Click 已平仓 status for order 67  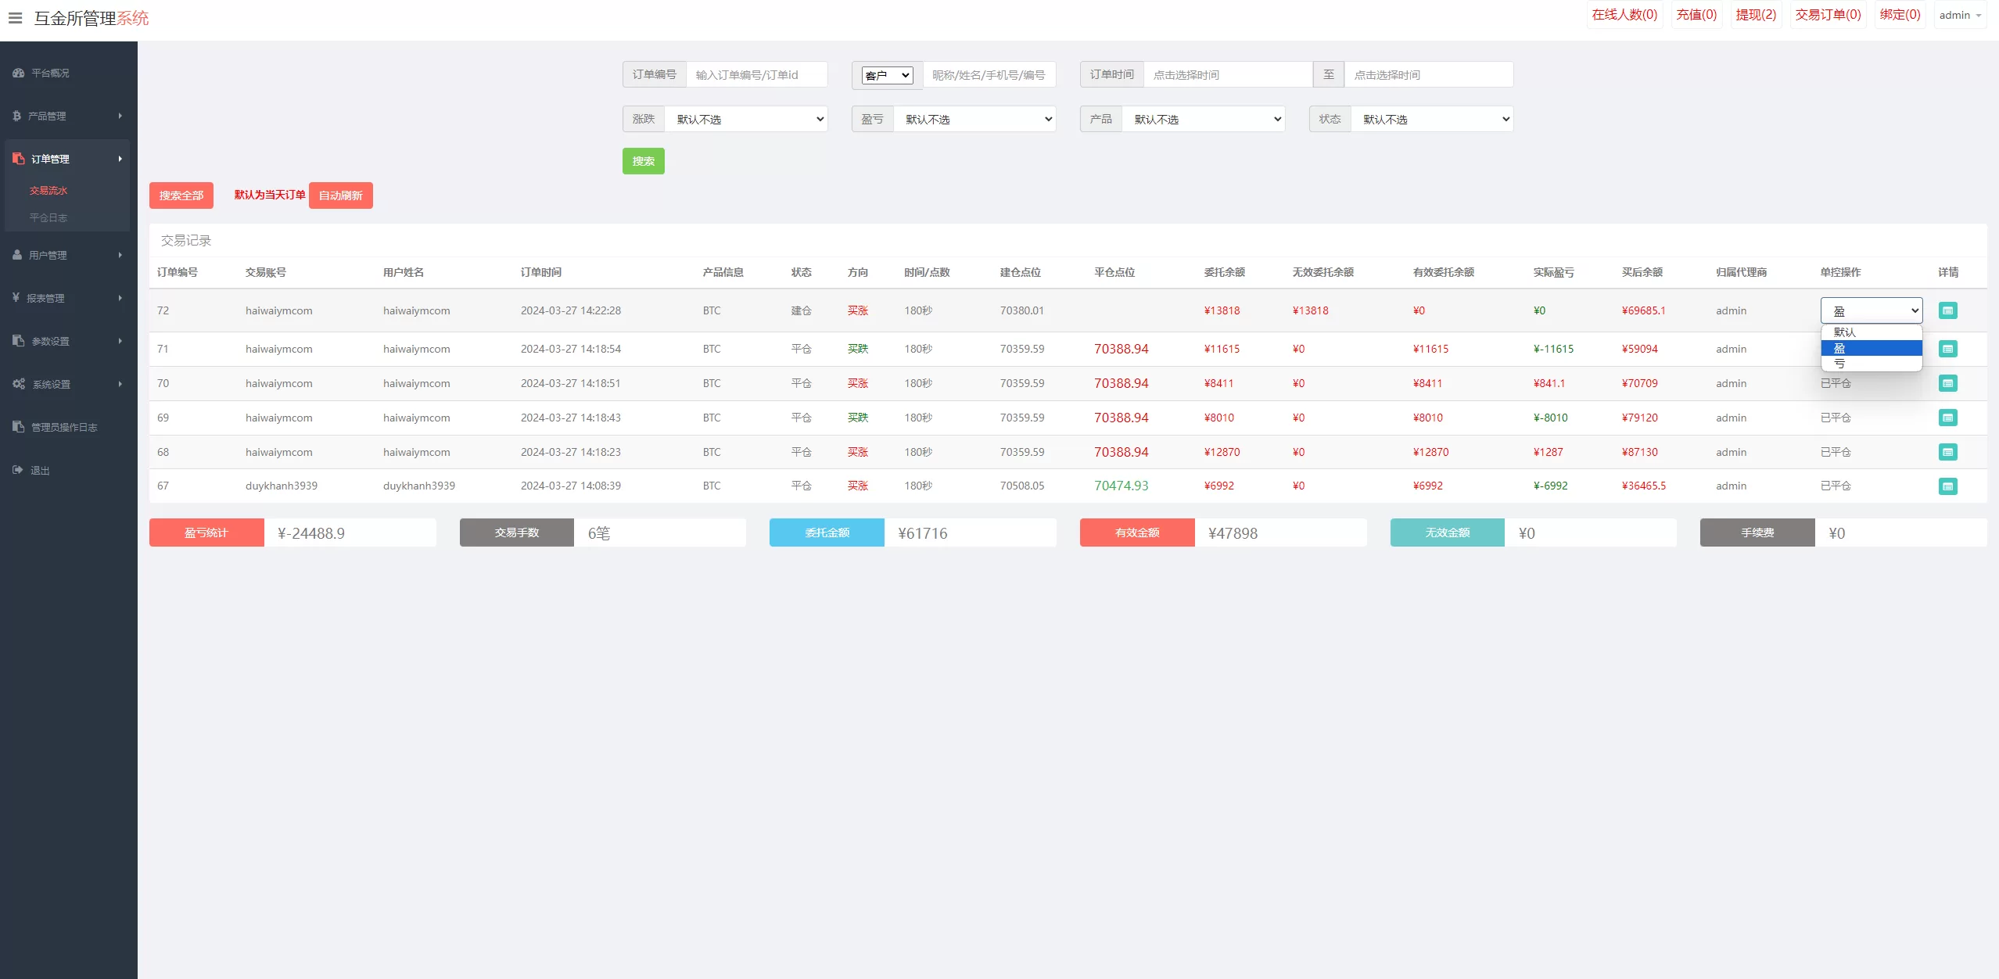(1836, 486)
